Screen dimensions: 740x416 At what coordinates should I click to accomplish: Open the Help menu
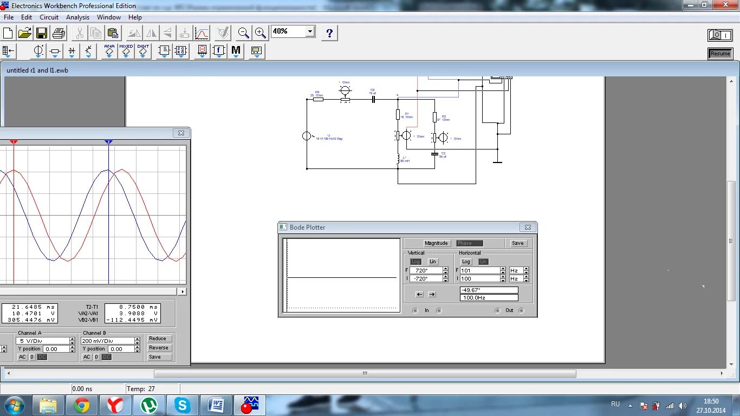[x=135, y=17]
